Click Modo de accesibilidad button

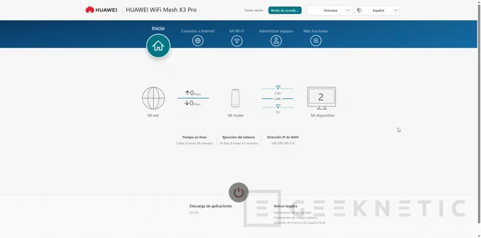click(285, 10)
